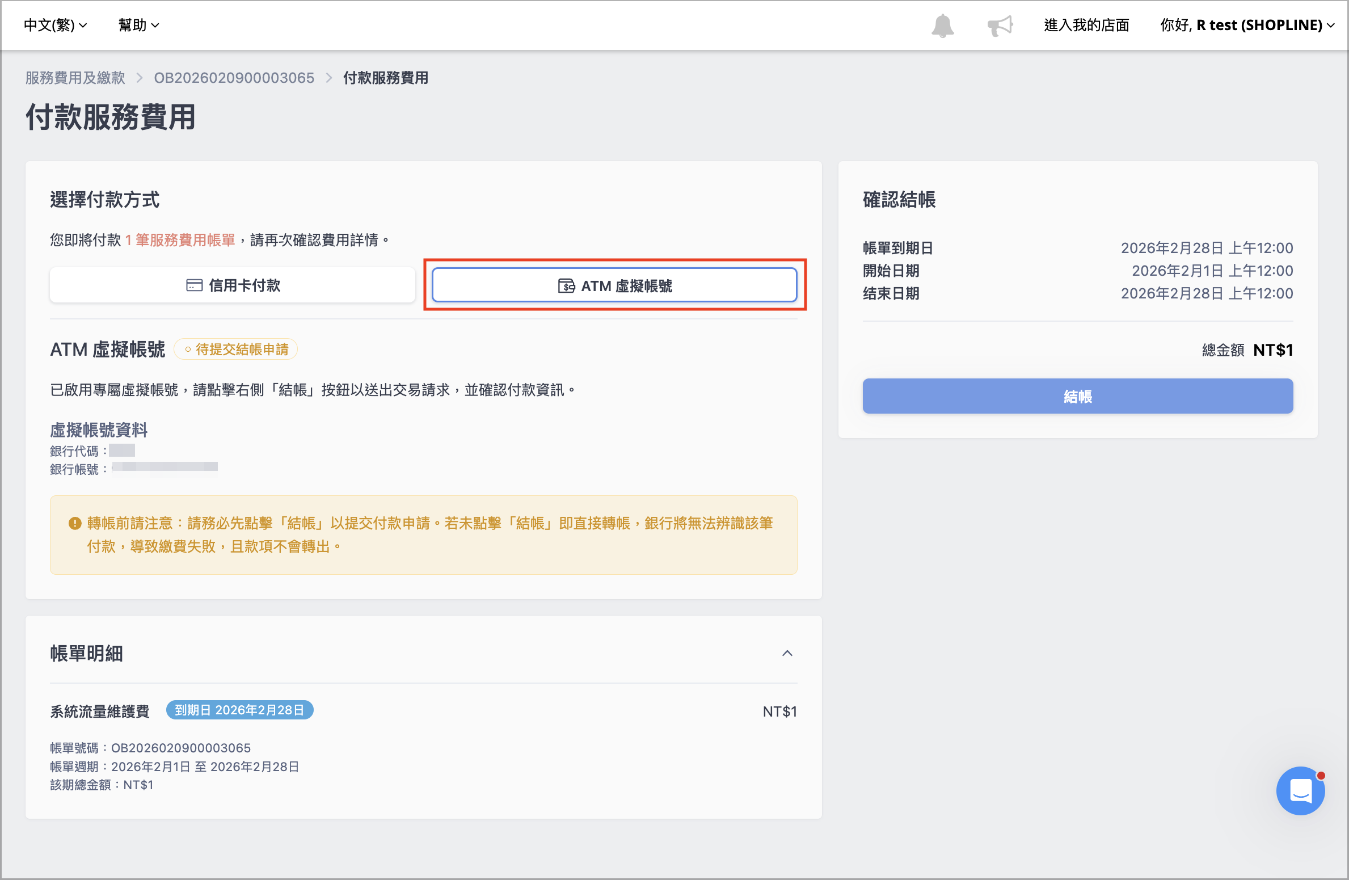
Task: Click the 確認結帳 heading
Action: pos(899,199)
